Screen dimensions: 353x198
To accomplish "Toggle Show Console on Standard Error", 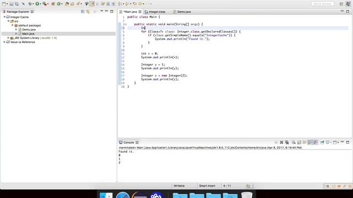I will (315, 142).
